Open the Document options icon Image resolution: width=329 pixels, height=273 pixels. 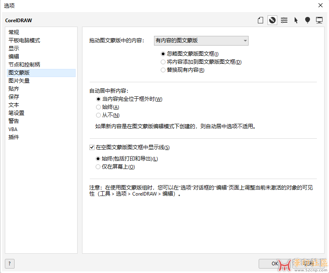click(x=260, y=20)
